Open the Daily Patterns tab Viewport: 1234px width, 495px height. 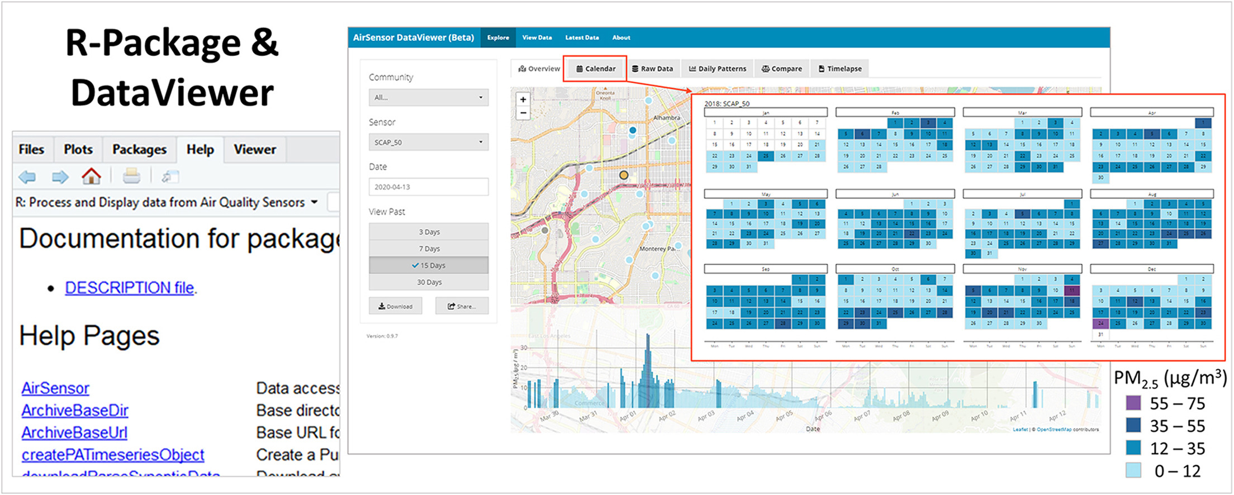pos(717,69)
